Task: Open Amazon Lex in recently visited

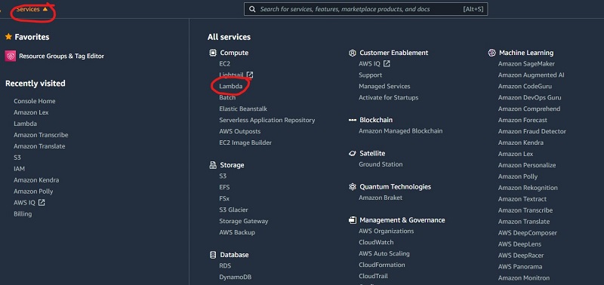Action: [x=31, y=112]
